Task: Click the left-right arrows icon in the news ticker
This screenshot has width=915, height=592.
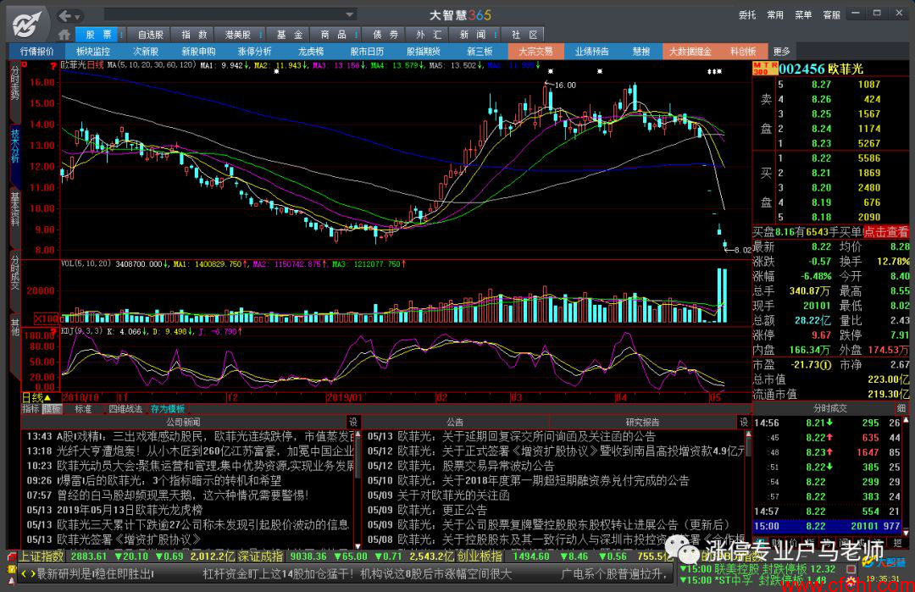Action: [28, 574]
